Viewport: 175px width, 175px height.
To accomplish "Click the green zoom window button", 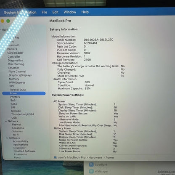I will [8, 21].
